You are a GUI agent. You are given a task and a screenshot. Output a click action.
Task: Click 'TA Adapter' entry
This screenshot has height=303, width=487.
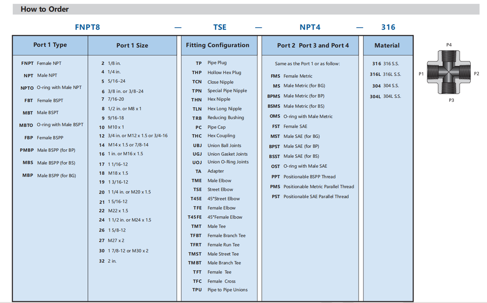point(210,171)
